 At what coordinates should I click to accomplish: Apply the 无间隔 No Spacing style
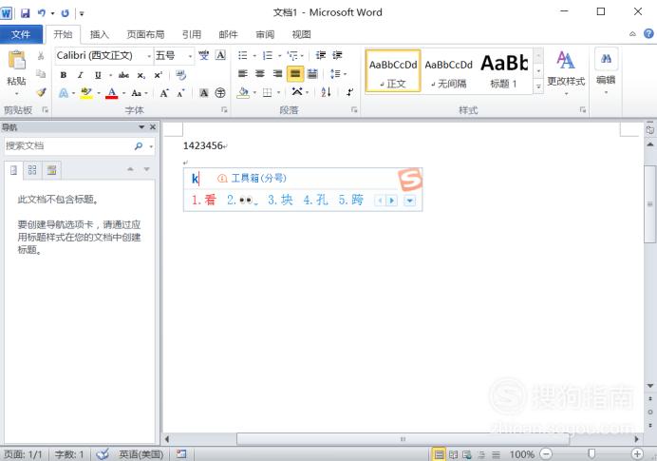(x=448, y=71)
